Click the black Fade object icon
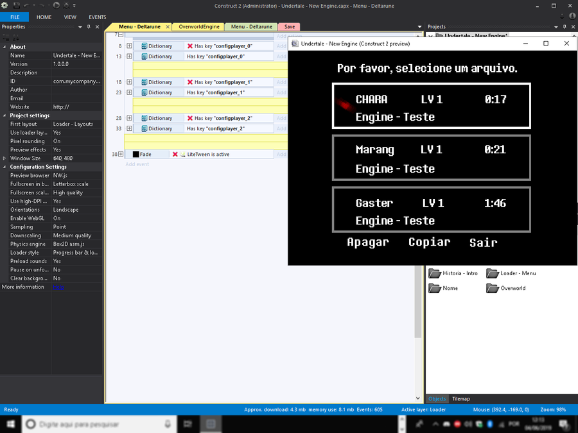 coord(136,154)
